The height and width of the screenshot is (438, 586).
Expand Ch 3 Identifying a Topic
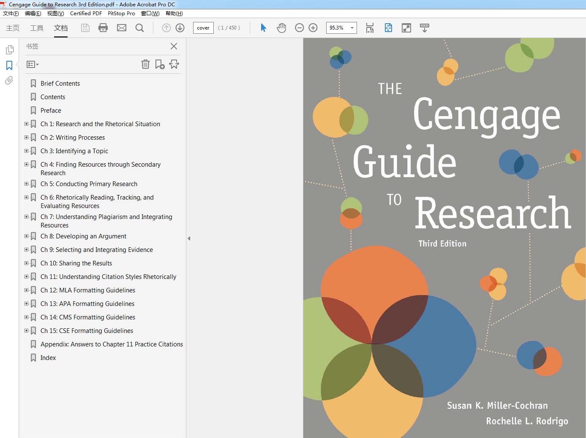pos(26,151)
